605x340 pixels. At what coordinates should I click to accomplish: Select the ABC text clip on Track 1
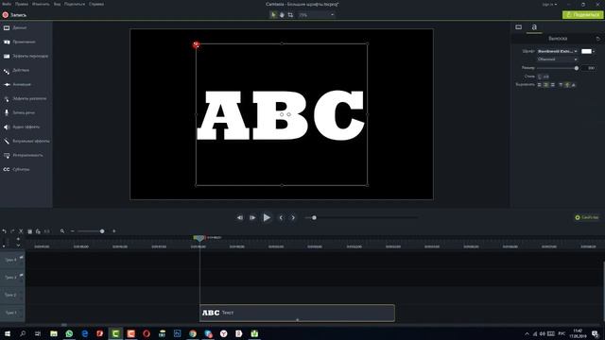pyautogui.click(x=297, y=313)
